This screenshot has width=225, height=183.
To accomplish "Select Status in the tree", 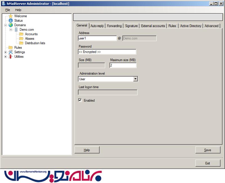I will (x=18, y=21).
